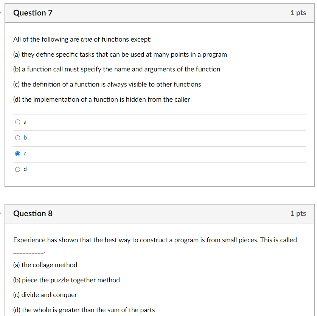Click answer text 'c' next to third radio
317x316 pixels.
coord(25,153)
